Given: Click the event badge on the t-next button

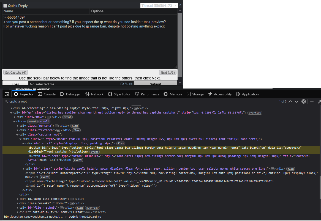Looking at the screenshot, I should (x=78, y=160).
